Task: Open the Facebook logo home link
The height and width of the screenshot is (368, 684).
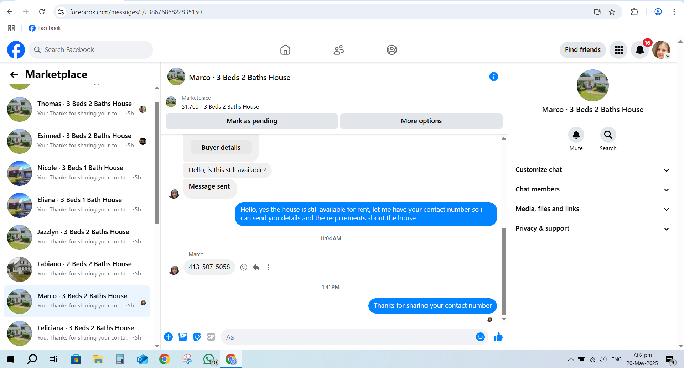Action: pos(16,50)
